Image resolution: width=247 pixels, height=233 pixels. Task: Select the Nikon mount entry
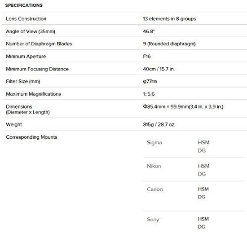coord(154,166)
